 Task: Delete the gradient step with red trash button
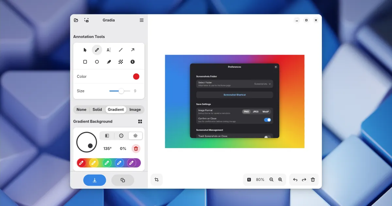point(136,148)
